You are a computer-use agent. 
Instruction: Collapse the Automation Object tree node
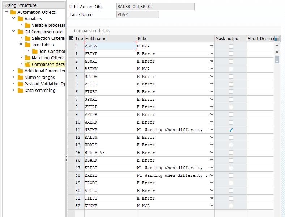pos(7,12)
